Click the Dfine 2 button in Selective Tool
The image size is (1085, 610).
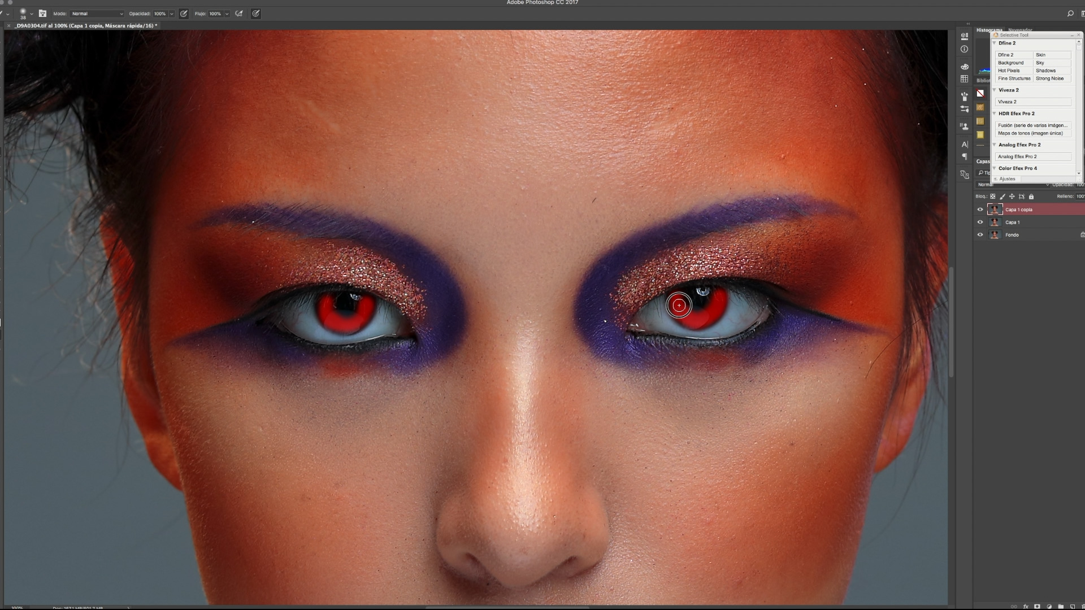1014,55
